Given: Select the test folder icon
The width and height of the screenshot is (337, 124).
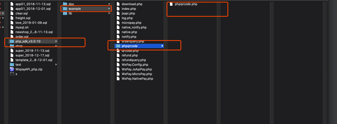Looking at the screenshot, I should (x=12, y=64).
